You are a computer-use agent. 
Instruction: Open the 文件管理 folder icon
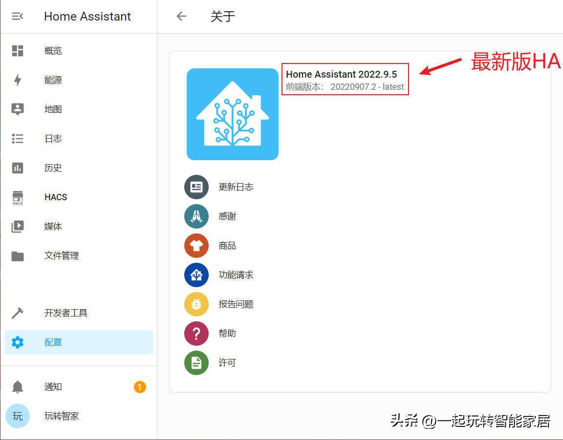click(x=17, y=255)
